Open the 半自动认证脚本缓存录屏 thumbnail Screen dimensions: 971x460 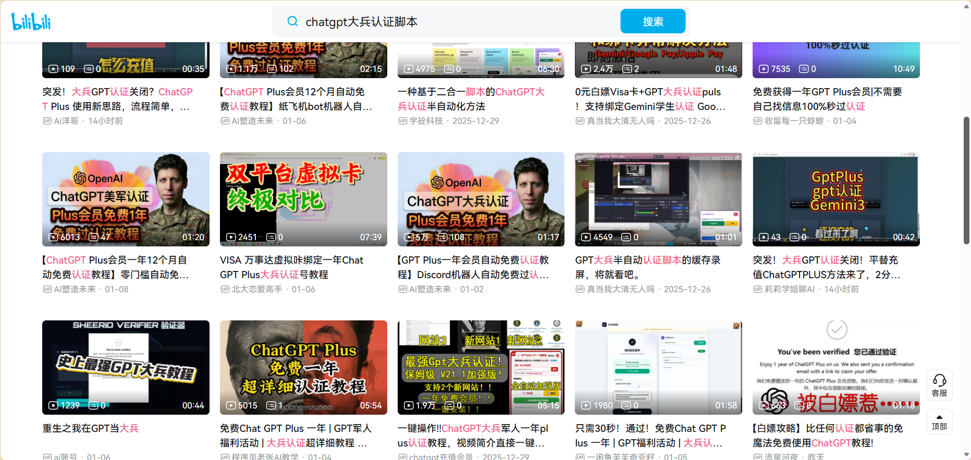pyautogui.click(x=658, y=199)
